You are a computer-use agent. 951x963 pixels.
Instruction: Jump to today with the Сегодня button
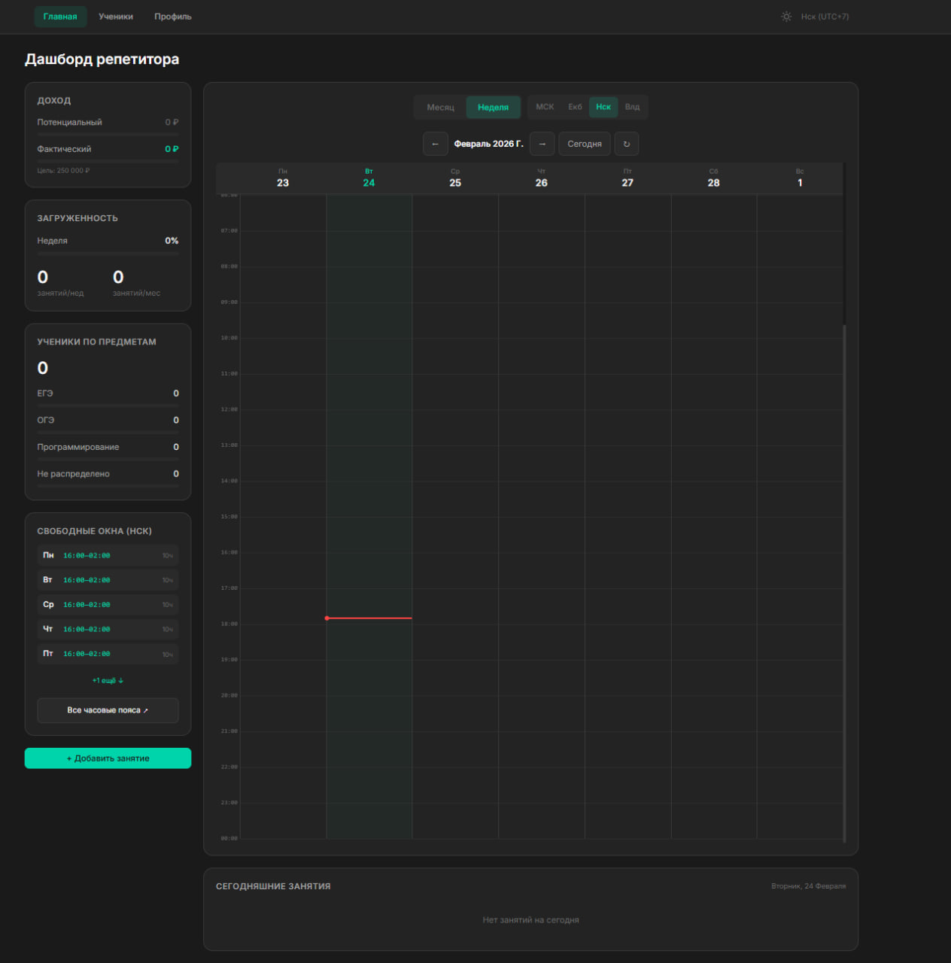584,144
